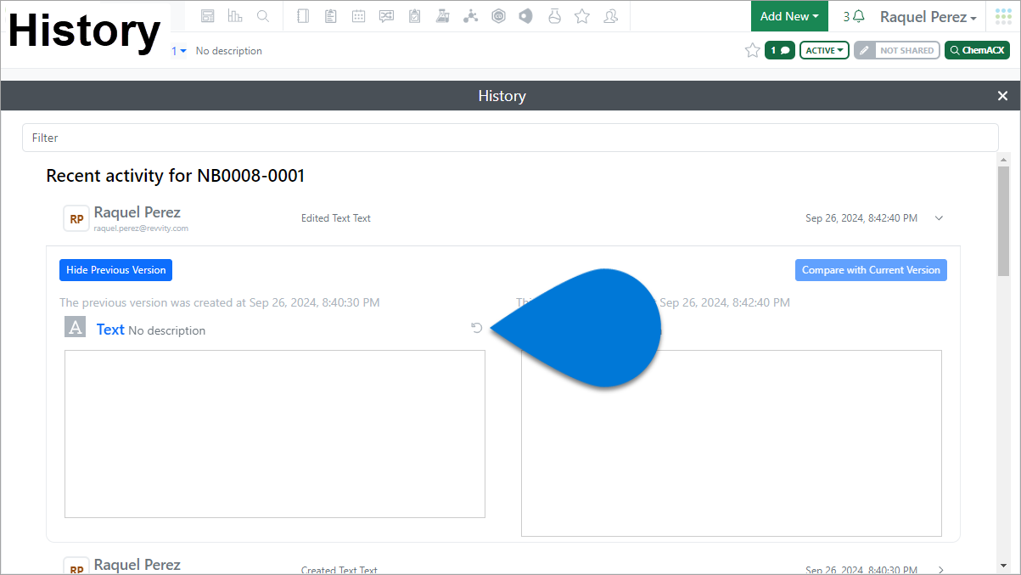The height and width of the screenshot is (575, 1021).
Task: Open the molecule nodes icon
Action: pyautogui.click(x=470, y=16)
